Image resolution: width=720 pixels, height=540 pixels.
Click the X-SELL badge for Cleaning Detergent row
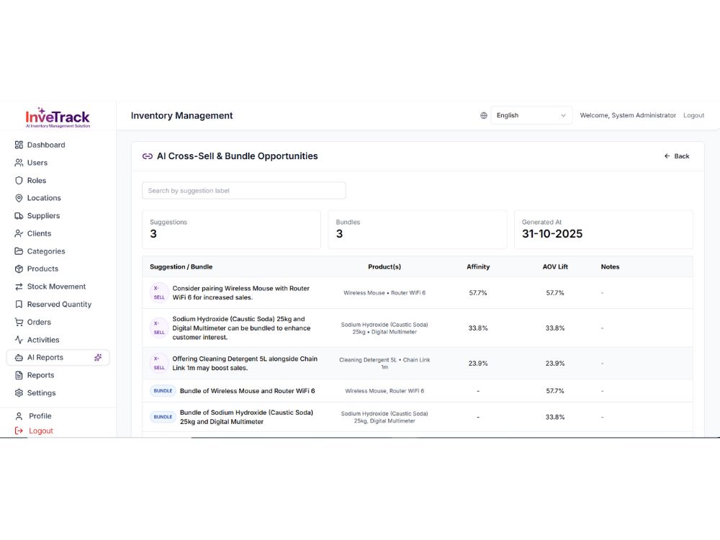point(159,363)
